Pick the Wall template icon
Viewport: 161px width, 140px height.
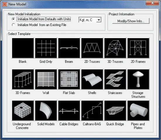pos(46,79)
